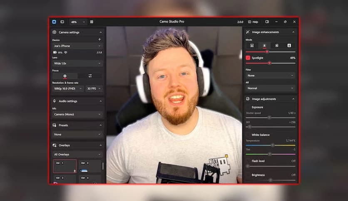Select the Ctrl 1 overlay thumbnail
Viewport: 348px width, 201px height.
65,166
